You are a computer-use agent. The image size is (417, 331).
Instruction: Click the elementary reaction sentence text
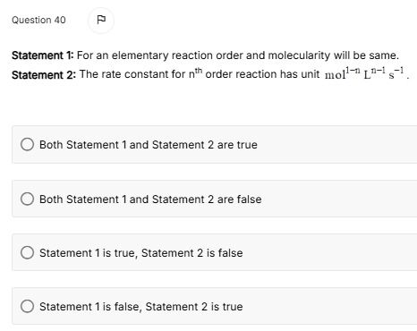[238, 55]
